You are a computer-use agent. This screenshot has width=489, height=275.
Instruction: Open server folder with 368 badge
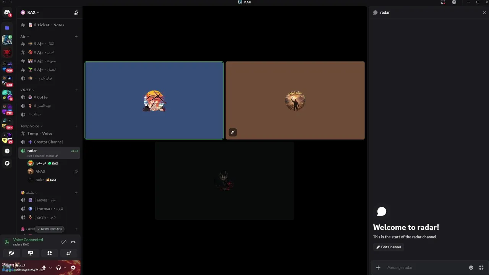click(7, 81)
